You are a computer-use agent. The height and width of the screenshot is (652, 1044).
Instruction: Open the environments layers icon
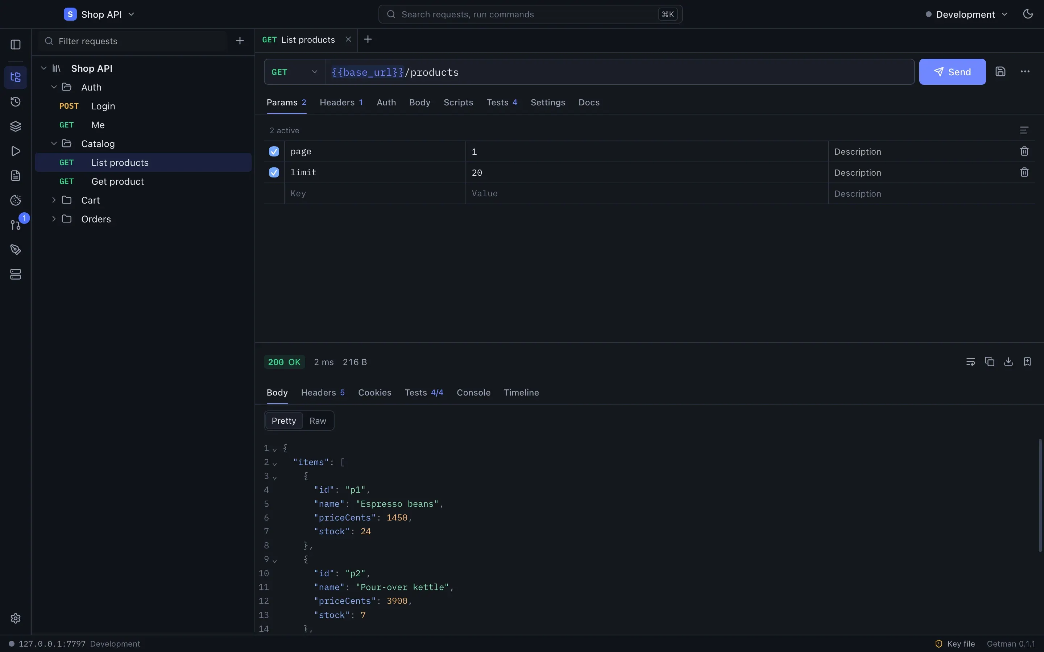coord(16,126)
